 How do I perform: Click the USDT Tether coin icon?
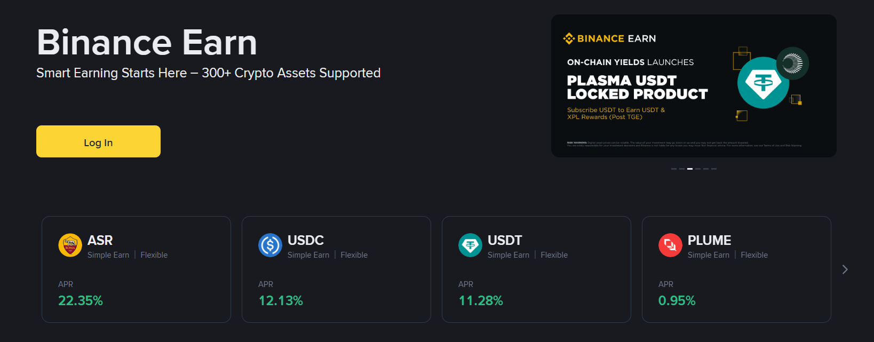tap(470, 245)
